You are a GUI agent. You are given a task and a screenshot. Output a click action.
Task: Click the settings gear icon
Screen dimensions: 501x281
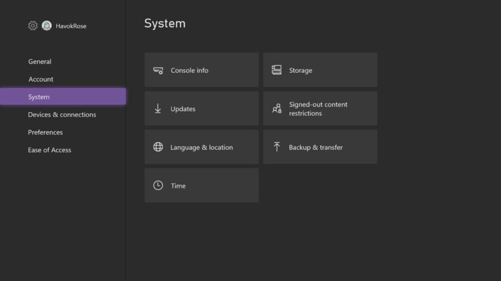tap(32, 26)
